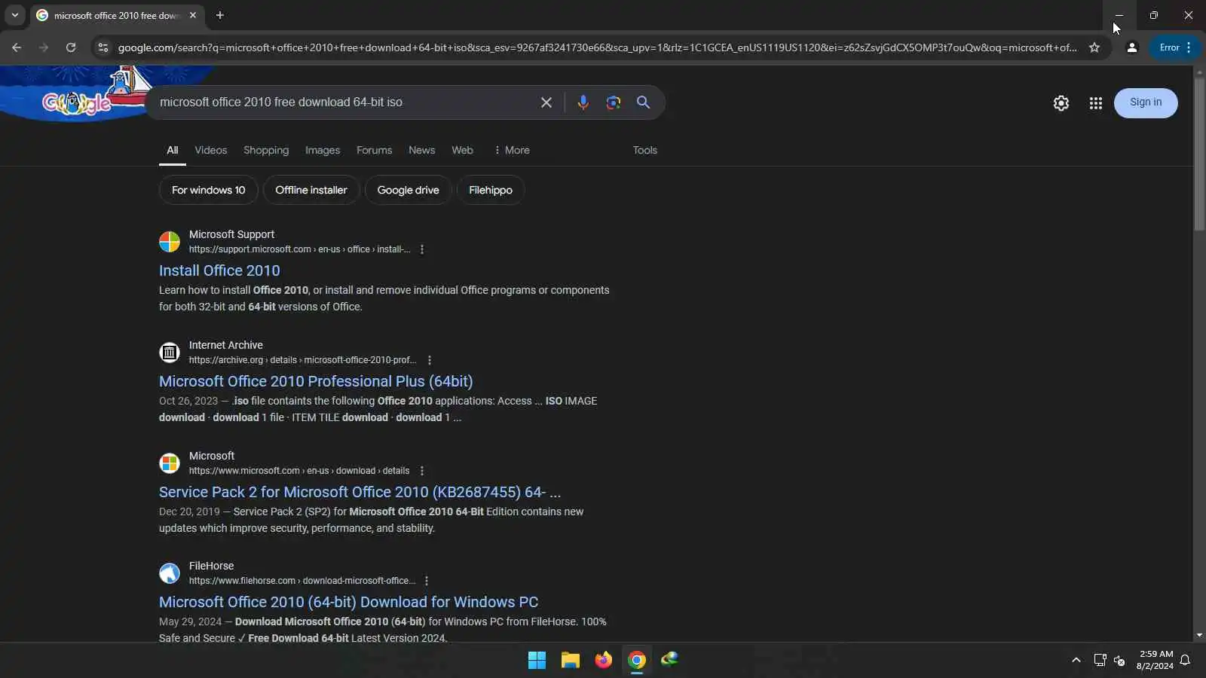This screenshot has width=1206, height=678.
Task: Switch to the Images tab
Action: (323, 150)
